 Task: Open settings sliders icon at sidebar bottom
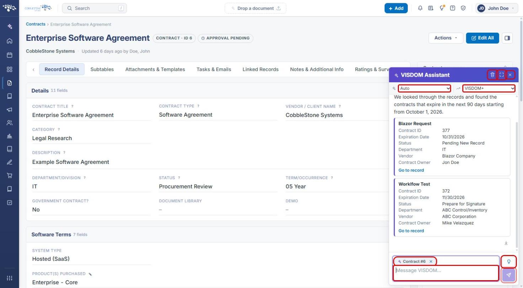10,278
